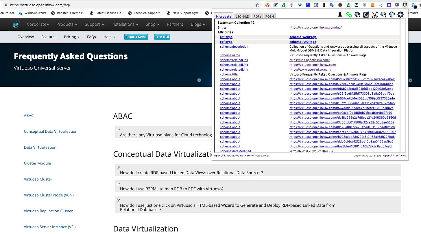Click the notepad pencil icon in sniffer popup
The height and width of the screenshot is (234, 421).
366,14
